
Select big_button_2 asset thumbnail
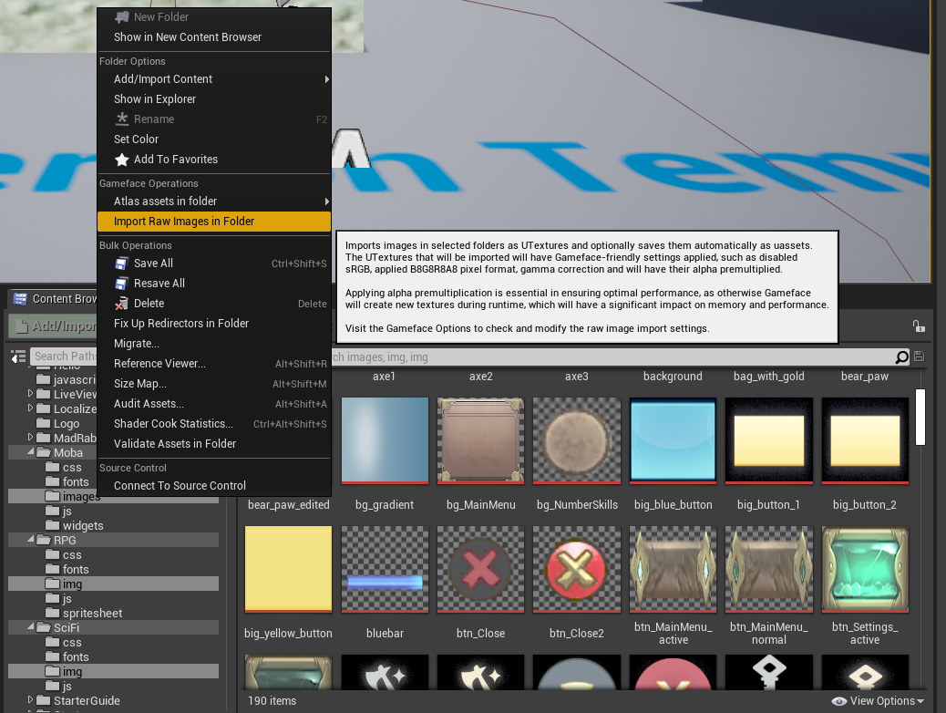pyautogui.click(x=865, y=440)
